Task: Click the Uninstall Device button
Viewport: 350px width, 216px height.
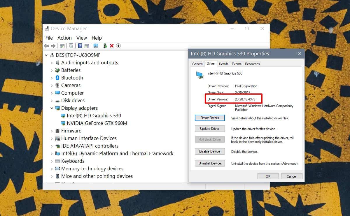Action: click(210, 163)
